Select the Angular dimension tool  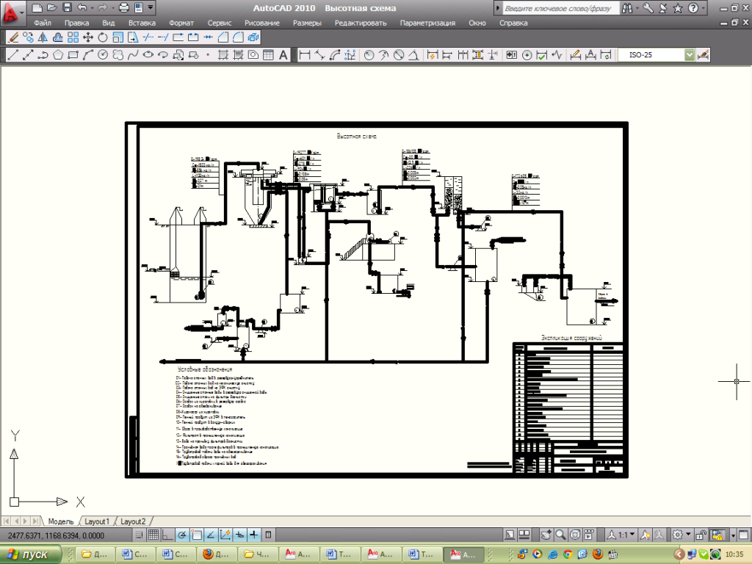(413, 55)
